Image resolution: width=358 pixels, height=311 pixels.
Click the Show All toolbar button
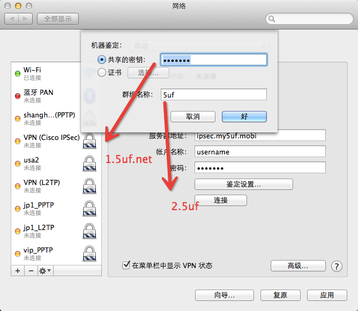pyautogui.click(x=58, y=19)
